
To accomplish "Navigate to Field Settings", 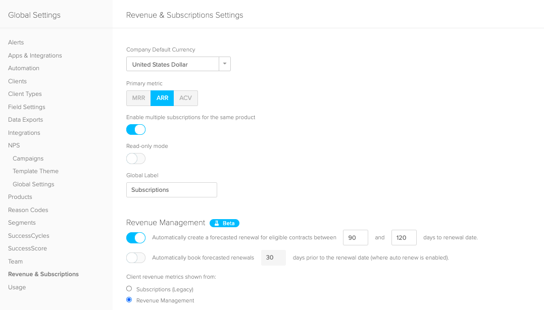I will (27, 107).
